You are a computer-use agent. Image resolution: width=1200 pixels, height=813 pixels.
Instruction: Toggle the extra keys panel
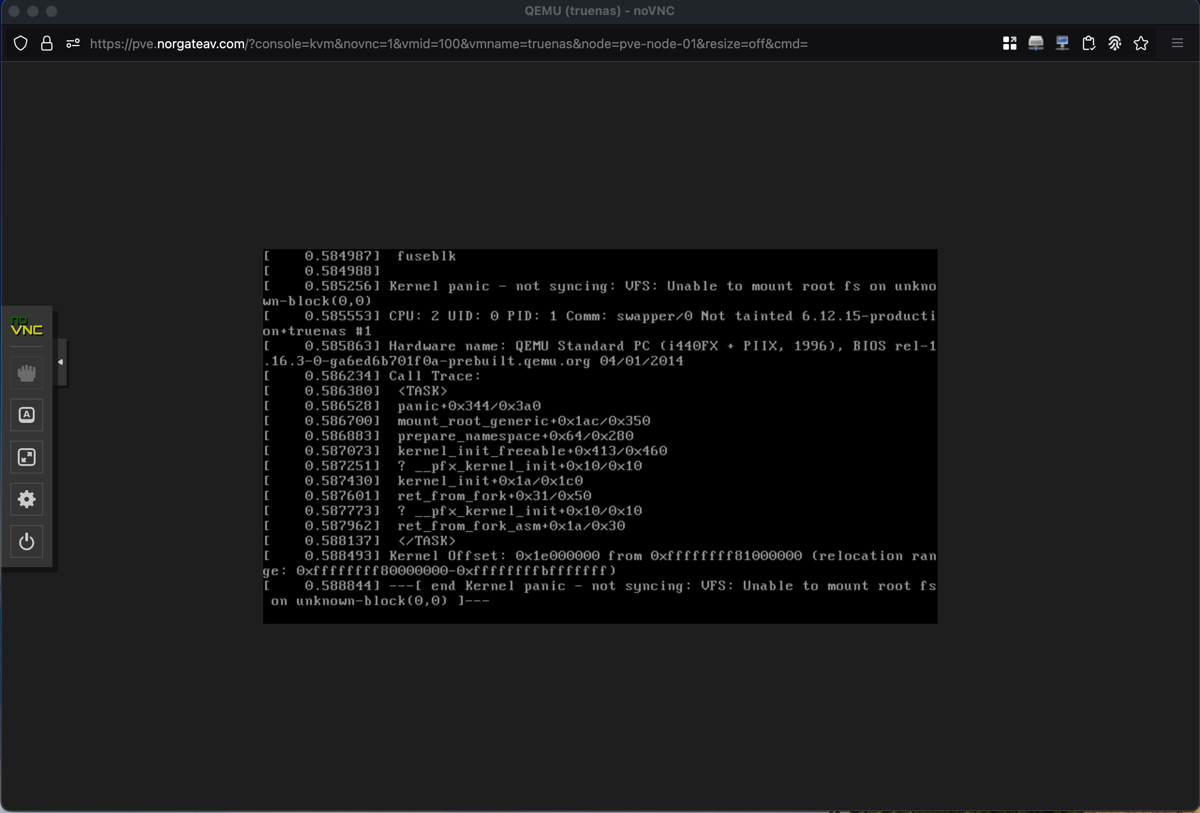point(26,414)
